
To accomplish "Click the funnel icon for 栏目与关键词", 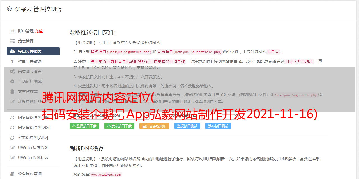I will coord(12,61).
